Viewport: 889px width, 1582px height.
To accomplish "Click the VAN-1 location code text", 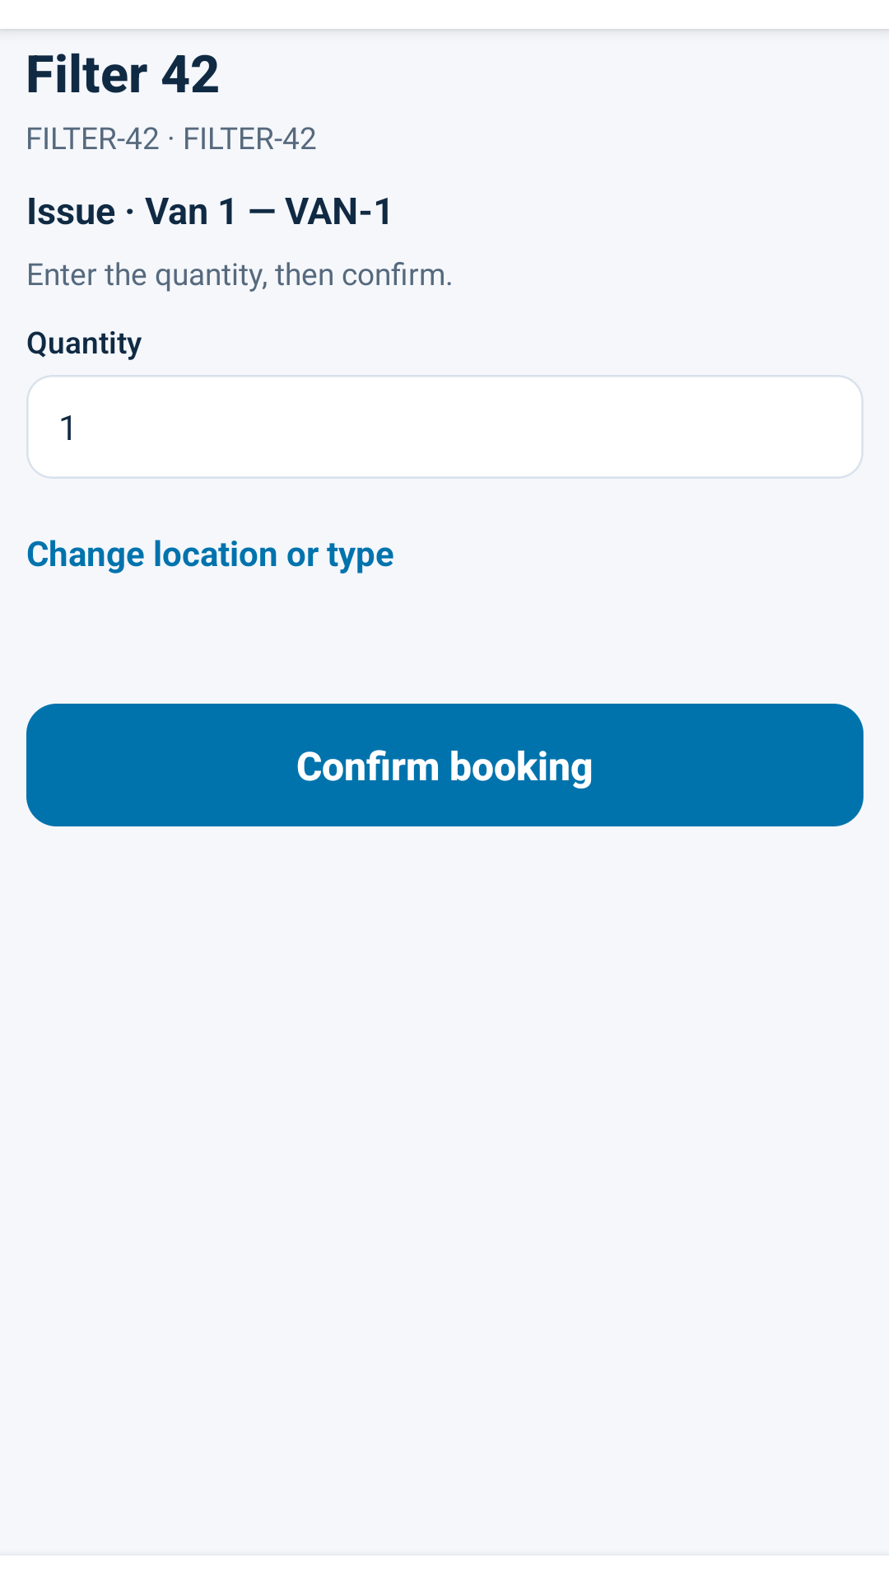I will pyautogui.click(x=338, y=212).
